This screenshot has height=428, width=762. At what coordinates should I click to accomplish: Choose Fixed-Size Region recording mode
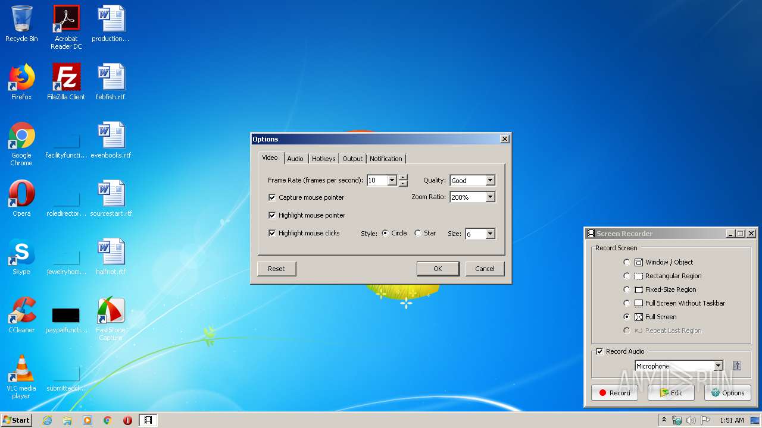click(626, 289)
